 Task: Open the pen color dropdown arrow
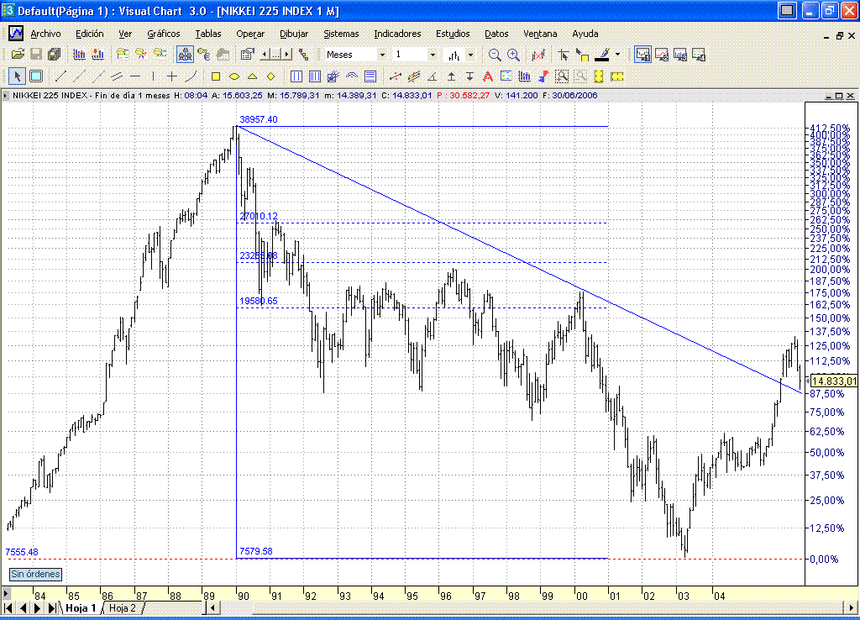617,55
